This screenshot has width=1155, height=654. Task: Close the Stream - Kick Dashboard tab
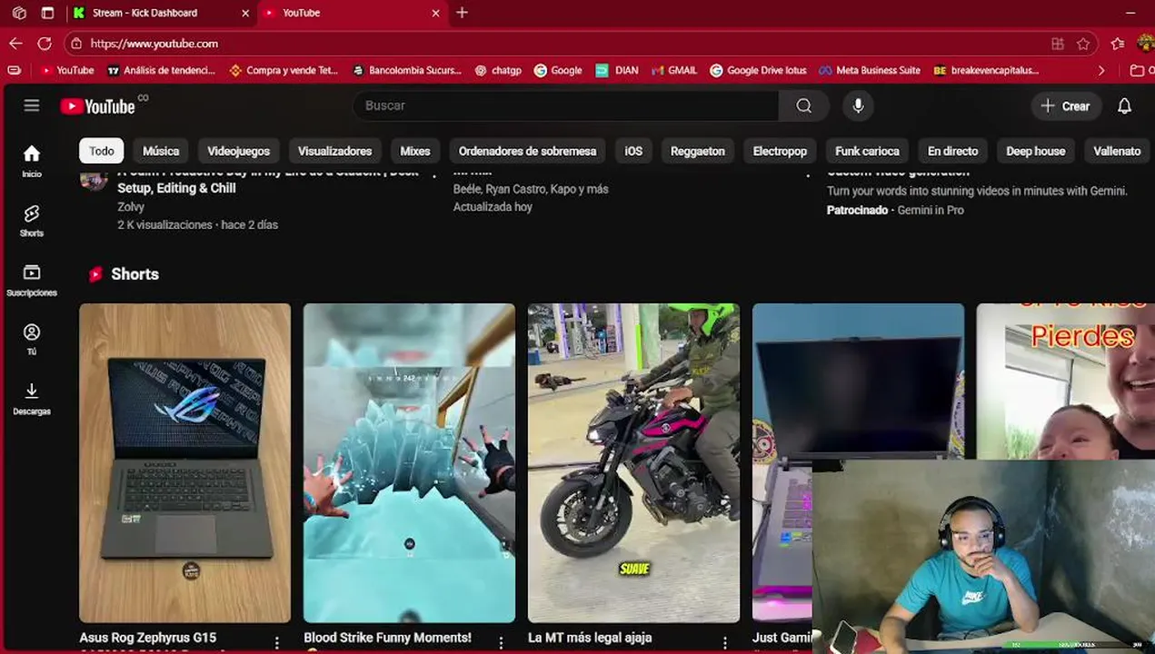(x=245, y=13)
